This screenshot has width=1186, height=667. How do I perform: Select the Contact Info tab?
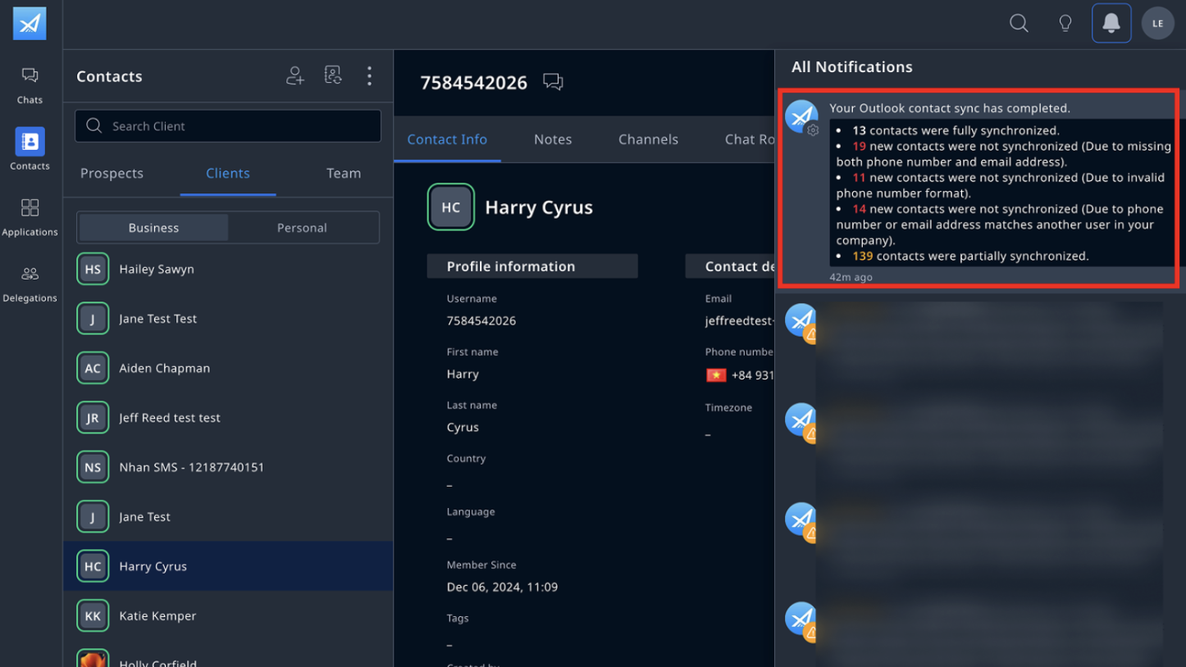(447, 139)
